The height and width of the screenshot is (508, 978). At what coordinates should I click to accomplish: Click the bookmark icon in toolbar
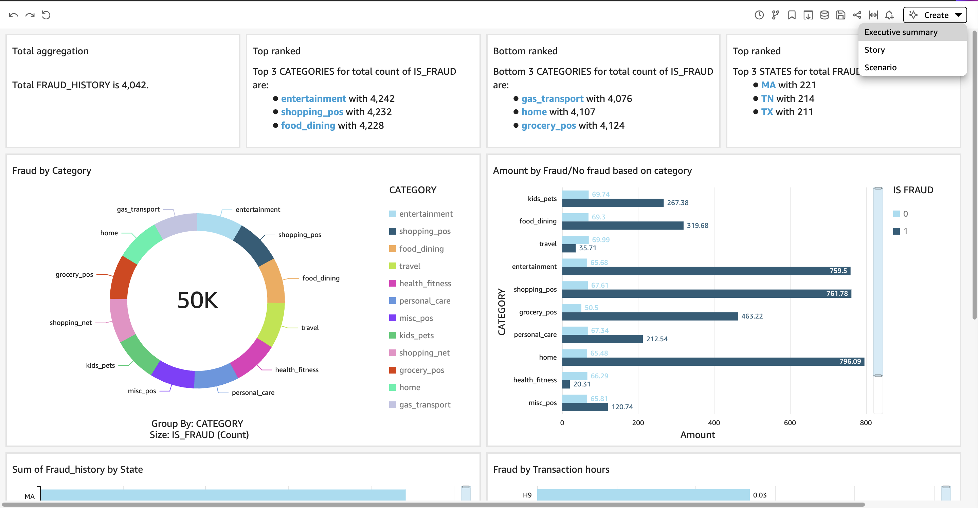[x=792, y=15]
